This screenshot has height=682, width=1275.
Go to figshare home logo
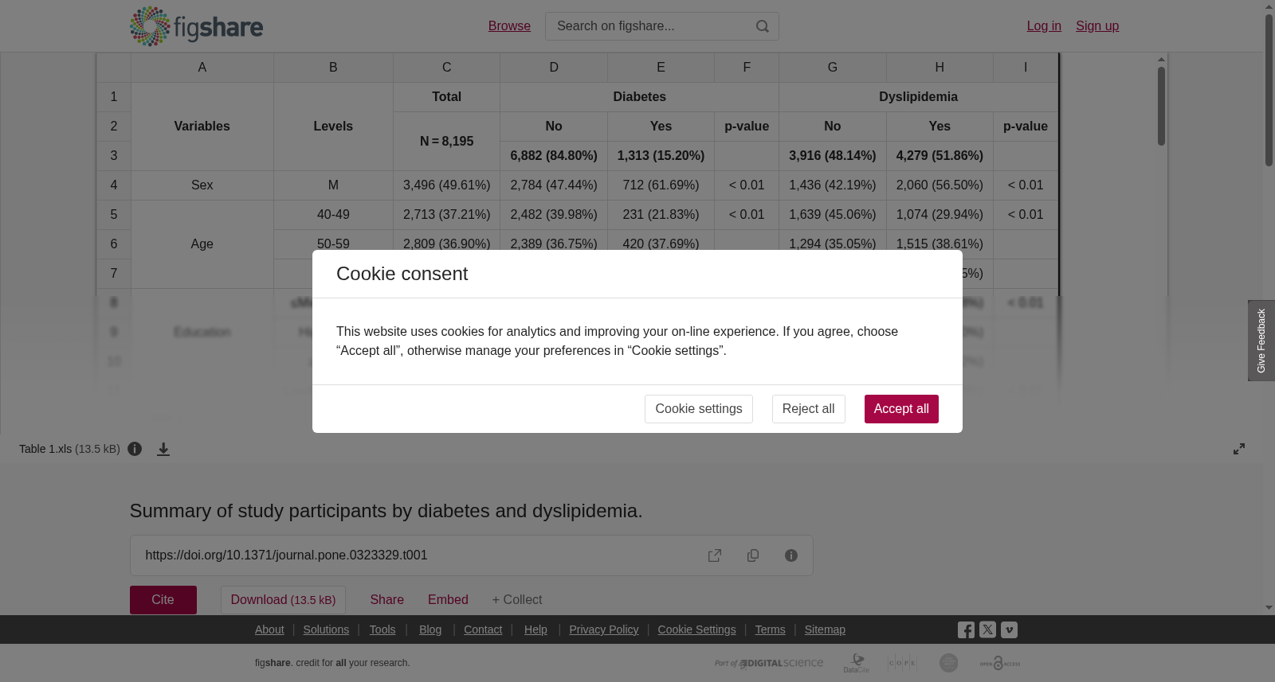[x=196, y=26]
